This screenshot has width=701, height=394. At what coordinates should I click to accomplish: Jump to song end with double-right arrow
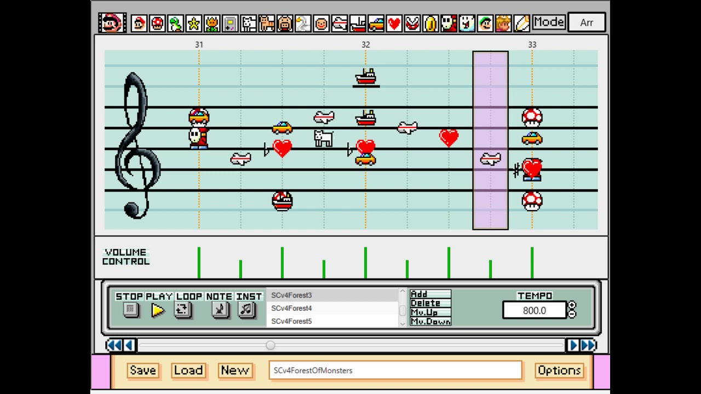[x=588, y=345]
